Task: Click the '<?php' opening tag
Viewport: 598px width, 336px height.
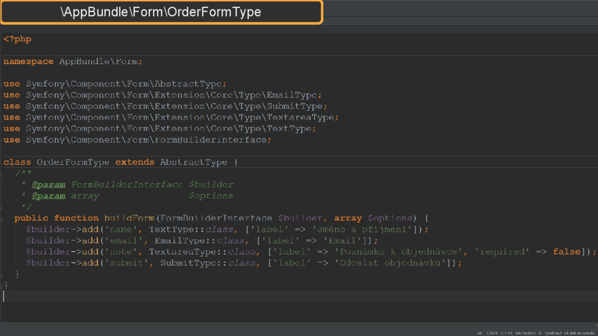Action: point(17,39)
